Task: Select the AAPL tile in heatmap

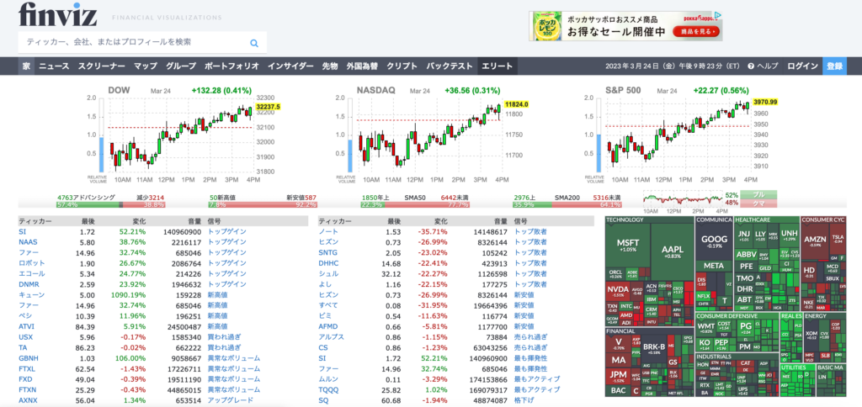Action: [672, 252]
